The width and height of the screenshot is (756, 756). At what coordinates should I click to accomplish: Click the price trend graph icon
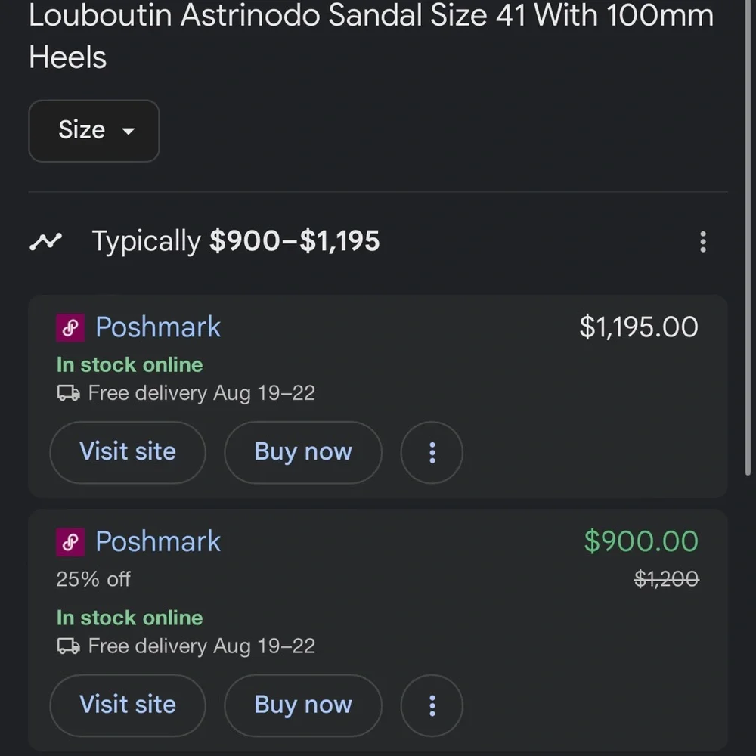pyautogui.click(x=45, y=242)
